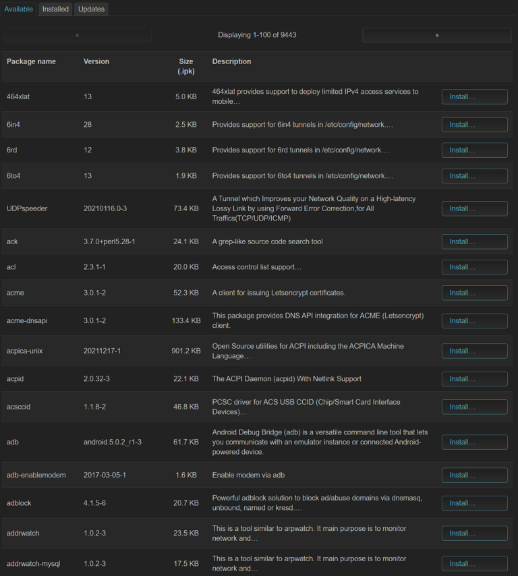This screenshot has width=518, height=576.
Task: Open the Updates tab
Action: 91,9
